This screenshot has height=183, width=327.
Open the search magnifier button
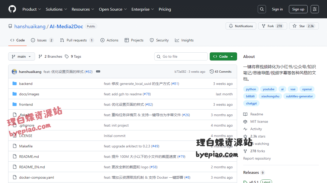coord(262,9)
